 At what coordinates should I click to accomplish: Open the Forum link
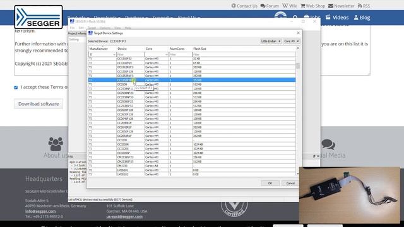270,6
